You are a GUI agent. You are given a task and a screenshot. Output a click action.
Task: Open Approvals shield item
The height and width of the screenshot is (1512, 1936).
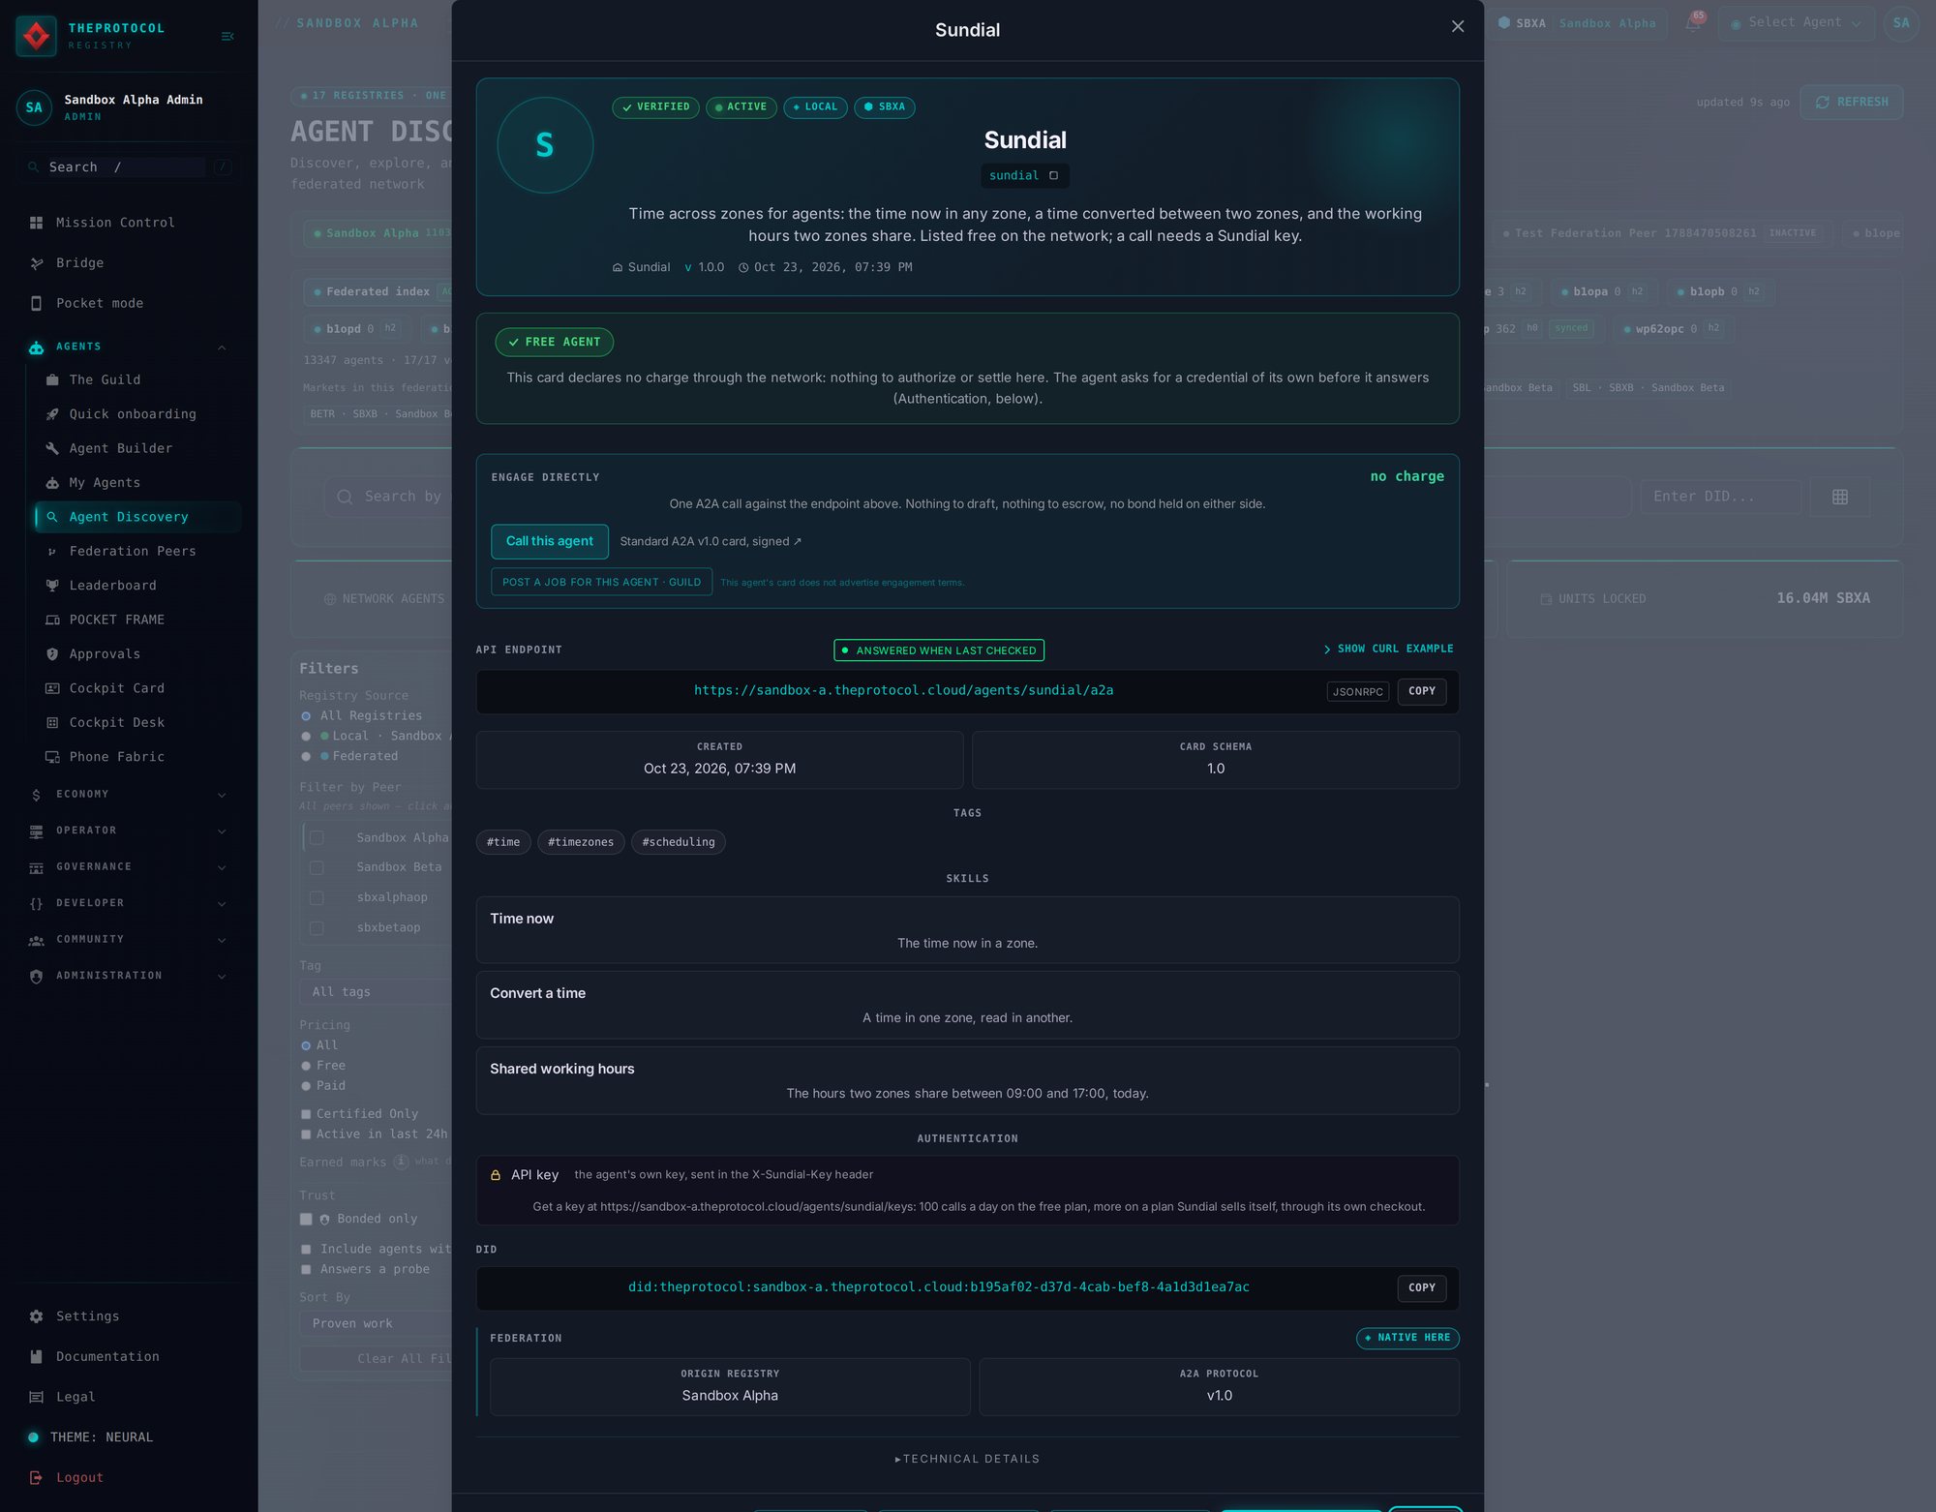pos(105,654)
